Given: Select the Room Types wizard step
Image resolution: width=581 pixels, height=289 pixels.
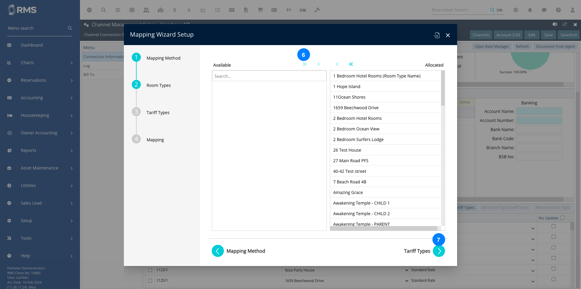Looking at the screenshot, I should click(x=158, y=85).
